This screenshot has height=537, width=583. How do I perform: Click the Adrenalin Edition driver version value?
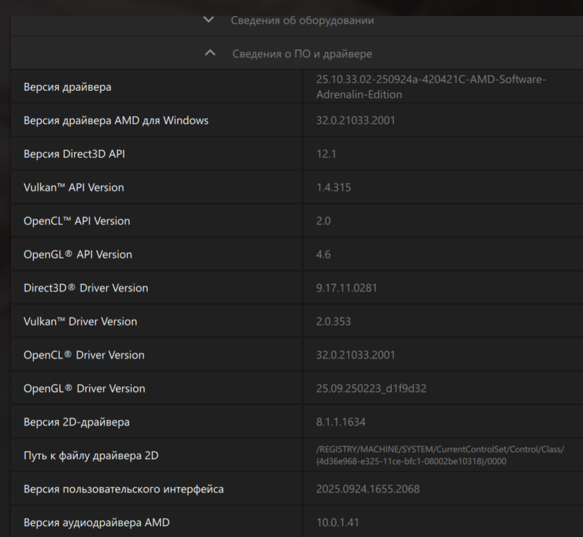click(x=430, y=87)
